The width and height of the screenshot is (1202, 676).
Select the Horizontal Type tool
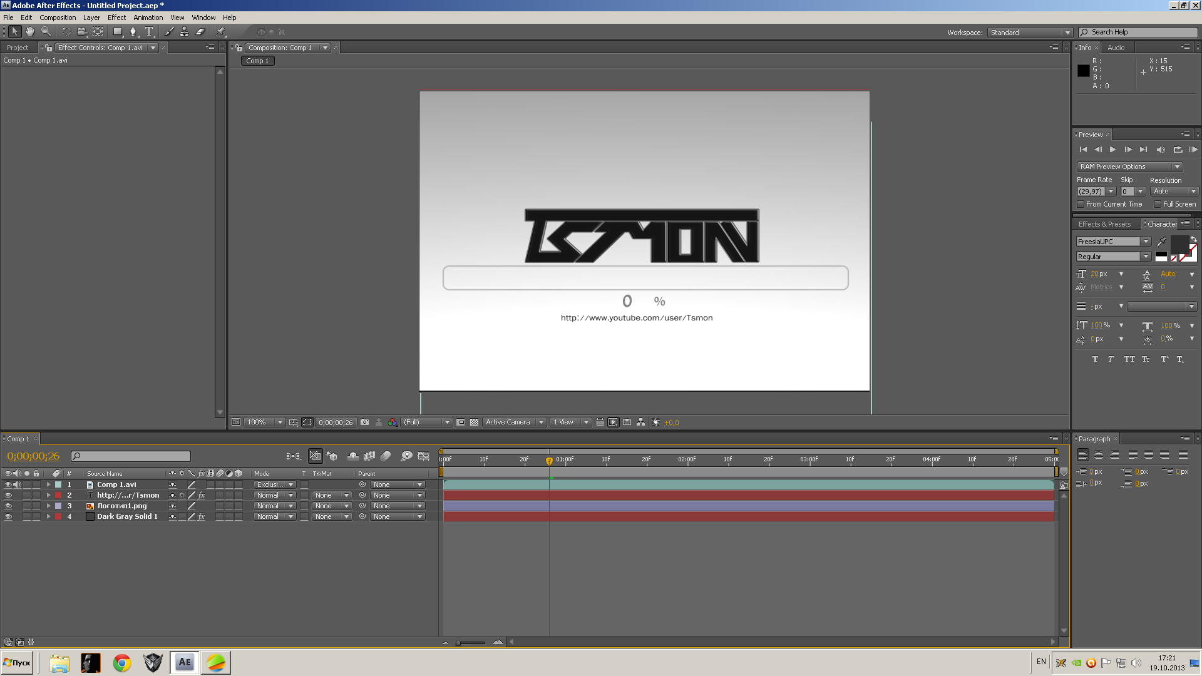pyautogui.click(x=149, y=32)
